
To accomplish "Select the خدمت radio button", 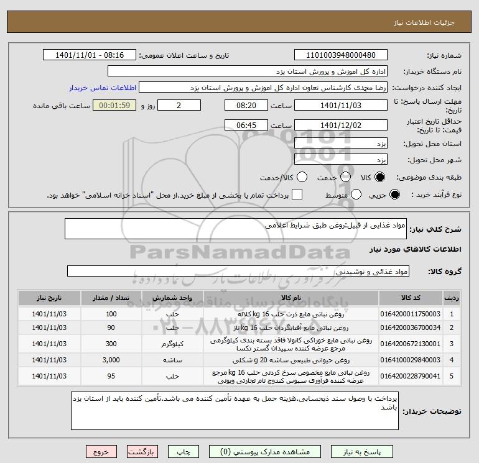I will tap(345, 177).
